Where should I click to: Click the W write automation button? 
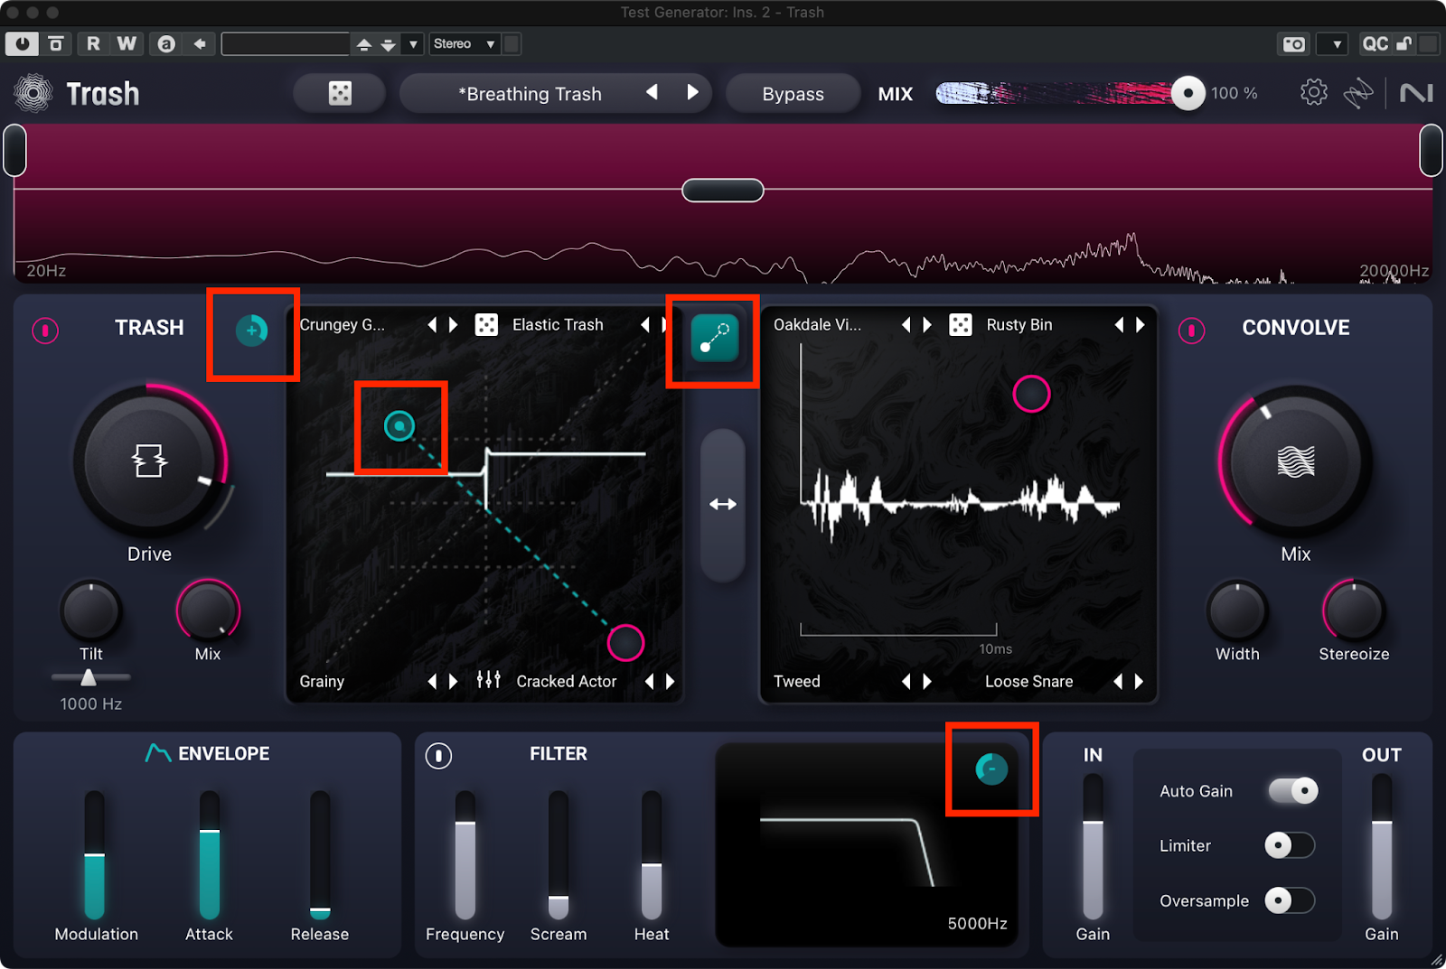point(127,43)
